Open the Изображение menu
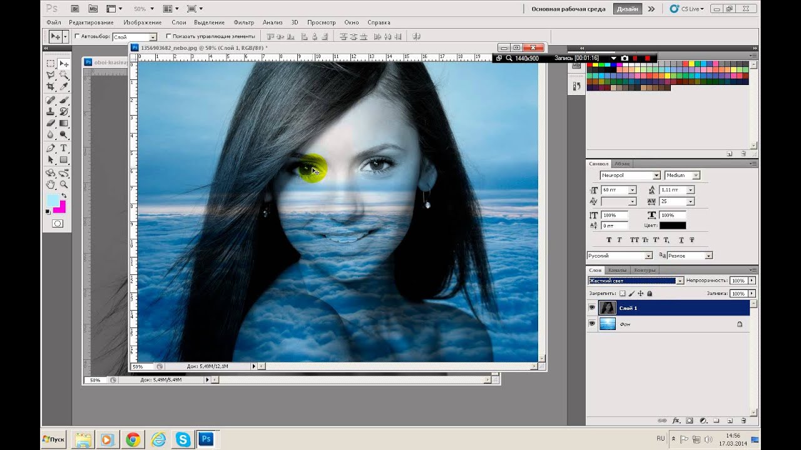 pos(143,22)
